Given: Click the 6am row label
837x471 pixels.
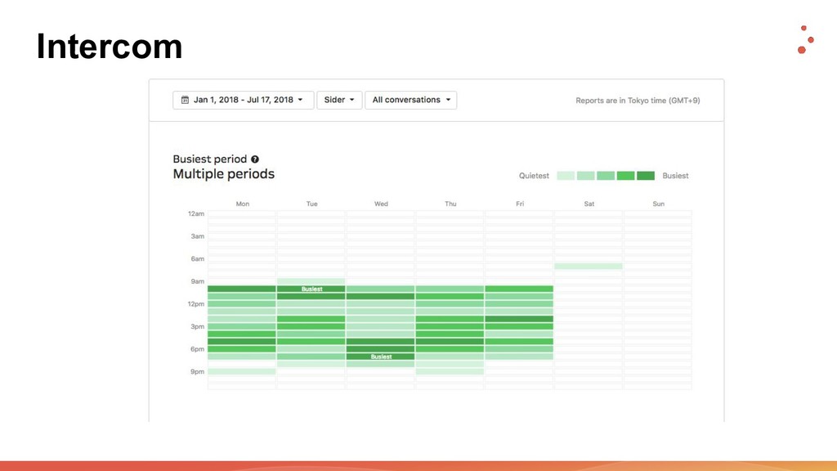Looking at the screenshot, I should tap(198, 259).
